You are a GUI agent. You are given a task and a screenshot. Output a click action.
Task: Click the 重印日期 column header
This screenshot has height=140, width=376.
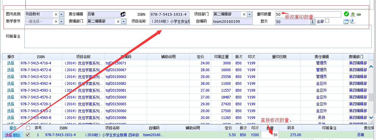coord(279,56)
